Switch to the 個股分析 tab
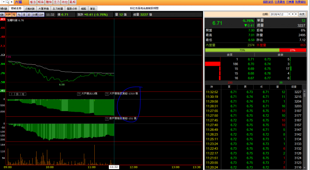 (72, 9)
